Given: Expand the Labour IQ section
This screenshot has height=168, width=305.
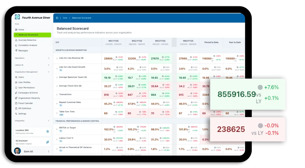Looking at the screenshot, I should tap(49, 65).
